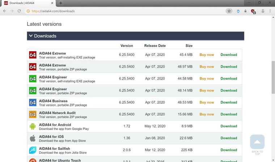Click the browser back arrow
The height and width of the screenshot is (162, 275).
click(x=5, y=11)
